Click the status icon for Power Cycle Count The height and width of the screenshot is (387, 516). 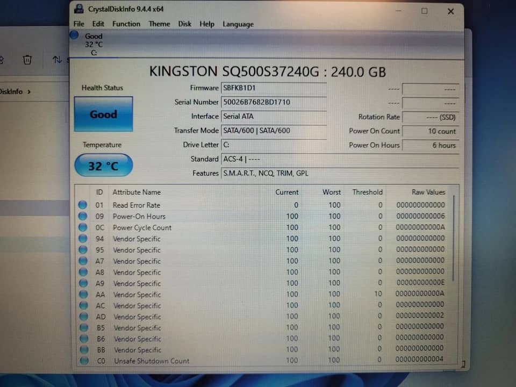83,227
